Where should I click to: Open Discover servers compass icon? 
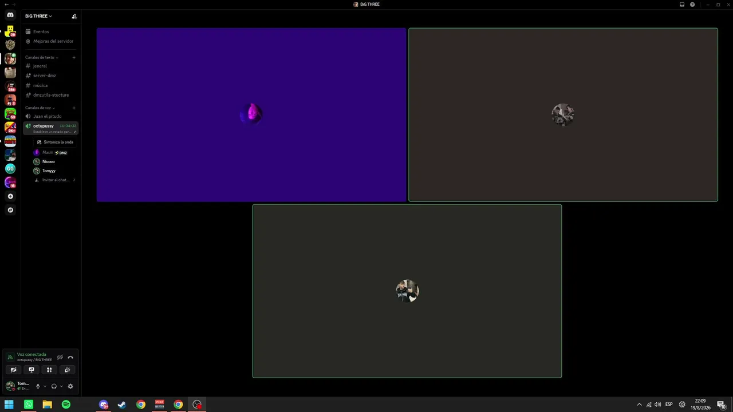10,210
